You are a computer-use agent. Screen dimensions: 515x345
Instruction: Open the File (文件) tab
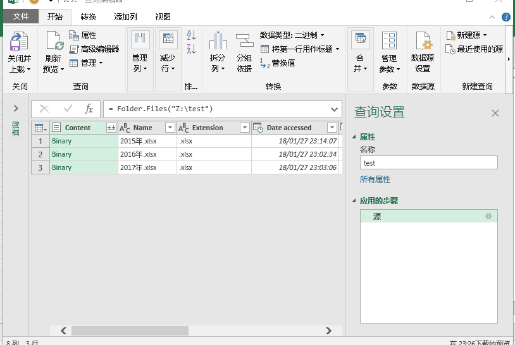tap(21, 16)
